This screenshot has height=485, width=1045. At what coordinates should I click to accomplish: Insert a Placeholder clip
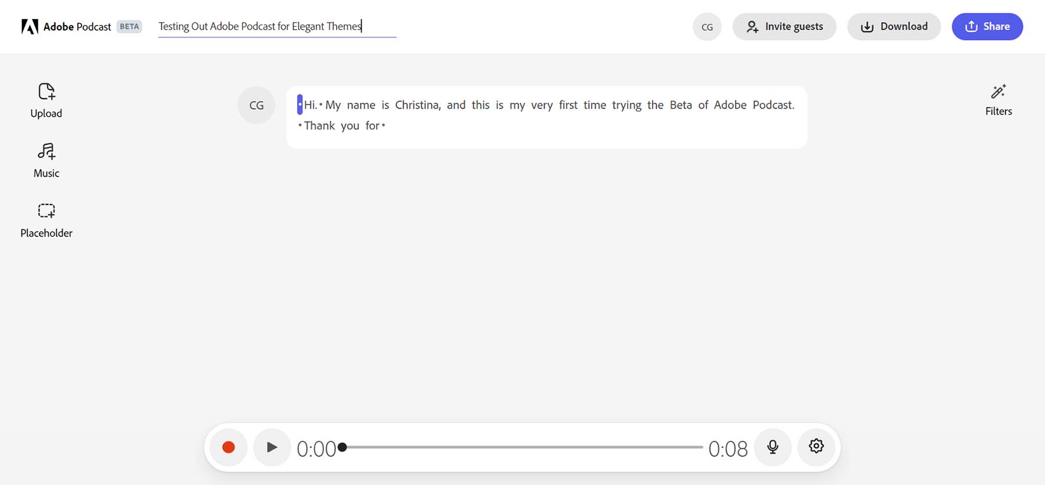click(46, 221)
